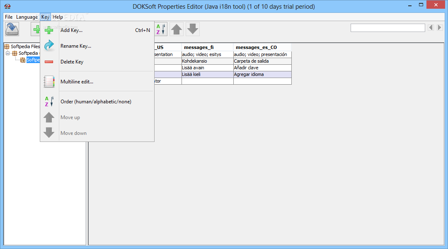The width and height of the screenshot is (448, 249).
Task: Click the next search result arrow
Action: click(x=440, y=28)
